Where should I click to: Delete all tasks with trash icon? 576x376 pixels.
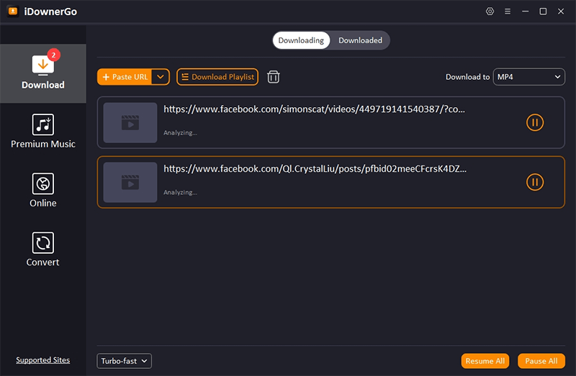[274, 77]
